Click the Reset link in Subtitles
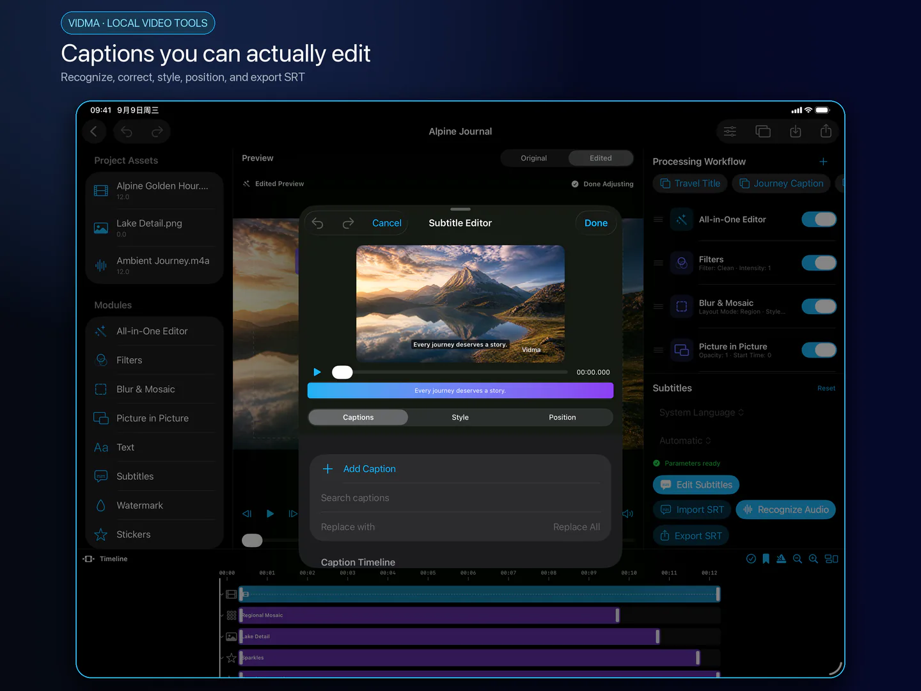Image resolution: width=921 pixels, height=691 pixels. point(826,388)
